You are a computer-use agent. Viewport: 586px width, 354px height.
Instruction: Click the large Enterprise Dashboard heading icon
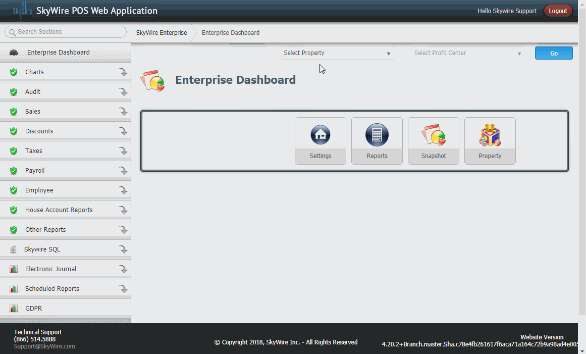point(152,80)
